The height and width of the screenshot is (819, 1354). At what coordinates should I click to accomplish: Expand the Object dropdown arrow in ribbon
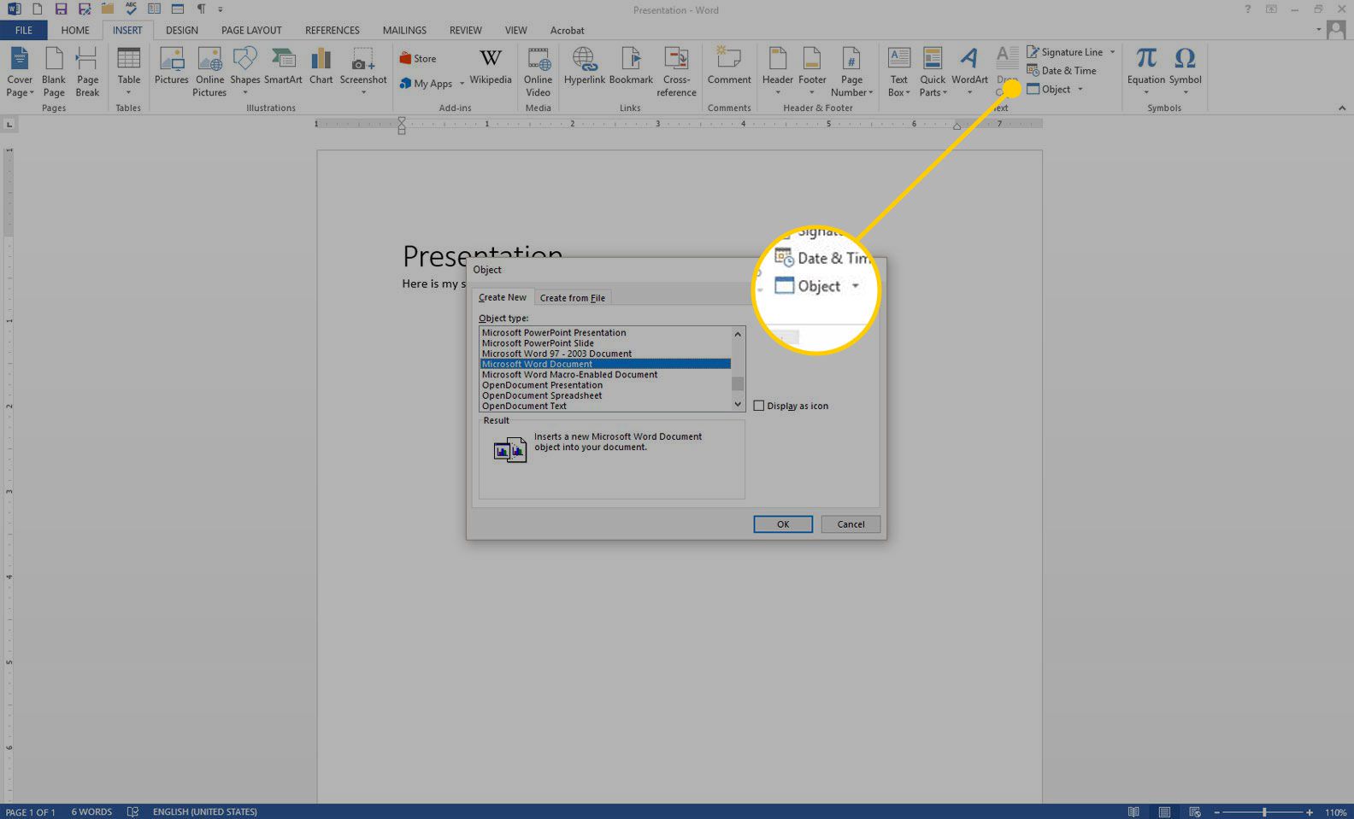click(x=1080, y=89)
